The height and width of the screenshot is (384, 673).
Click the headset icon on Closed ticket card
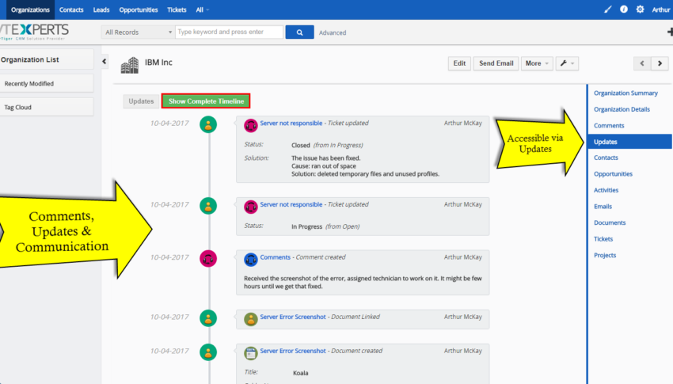coord(251,125)
